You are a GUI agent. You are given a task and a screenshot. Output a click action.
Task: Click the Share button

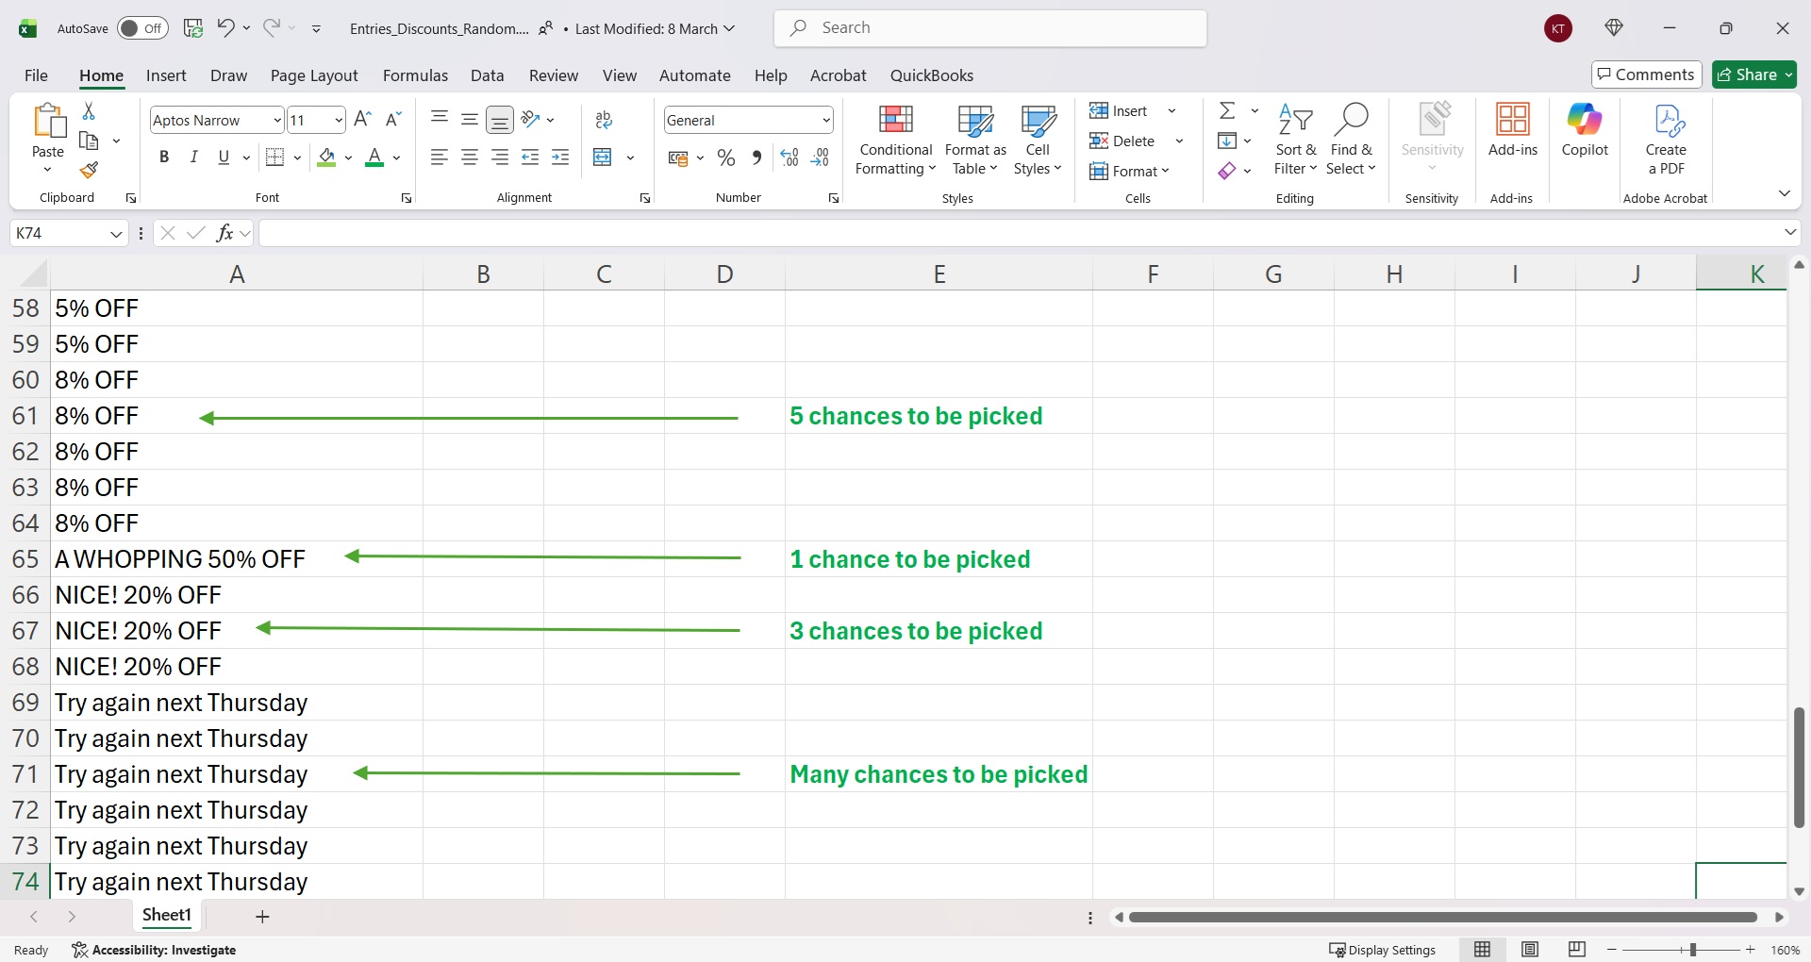tap(1748, 75)
